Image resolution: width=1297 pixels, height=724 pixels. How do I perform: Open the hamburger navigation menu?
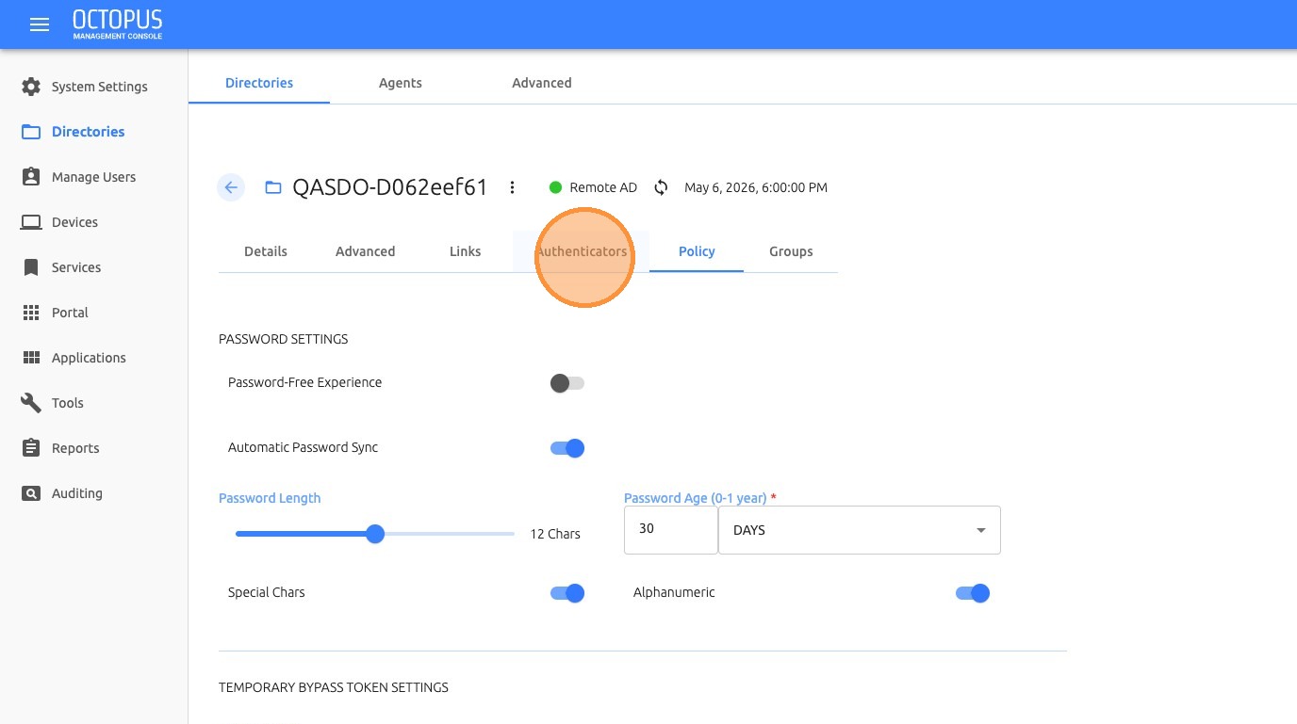(x=40, y=24)
